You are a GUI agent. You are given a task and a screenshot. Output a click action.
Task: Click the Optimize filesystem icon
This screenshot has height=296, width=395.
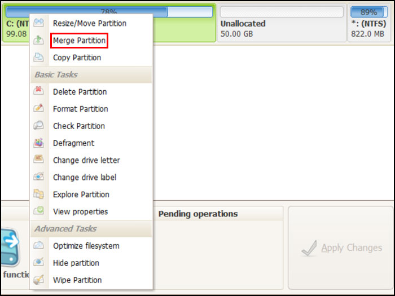click(x=38, y=245)
